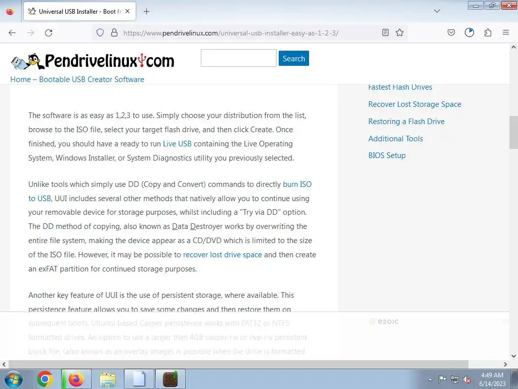Bookmark this page with the star icon

[400, 32]
